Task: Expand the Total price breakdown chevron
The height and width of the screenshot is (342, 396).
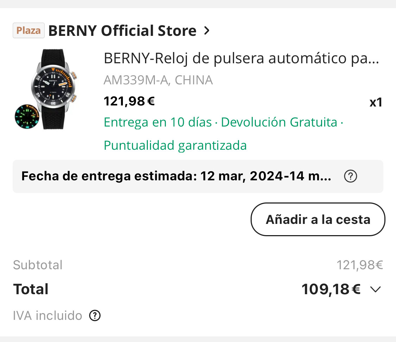Action: [x=376, y=289]
